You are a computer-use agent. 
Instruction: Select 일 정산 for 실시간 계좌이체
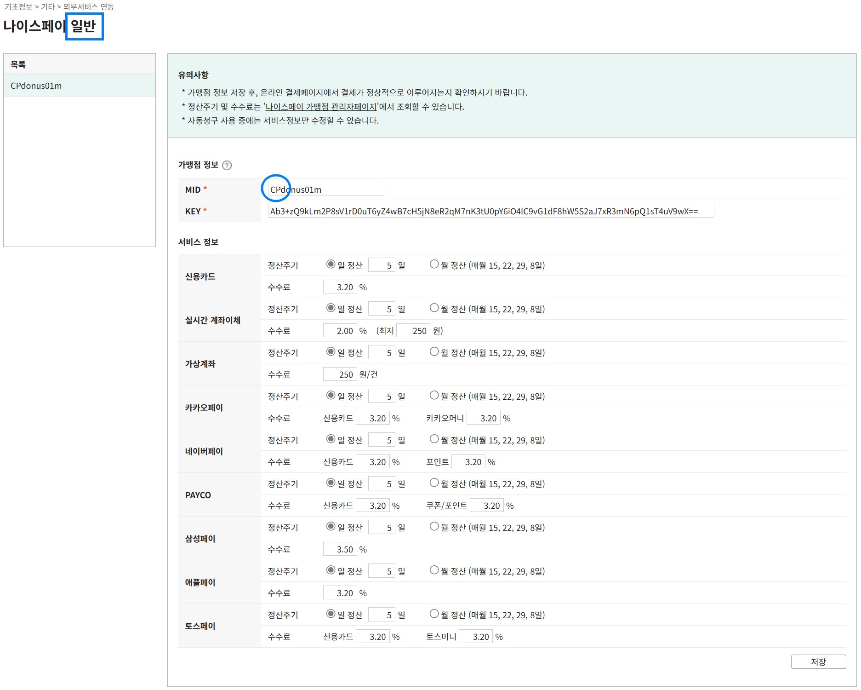point(331,308)
